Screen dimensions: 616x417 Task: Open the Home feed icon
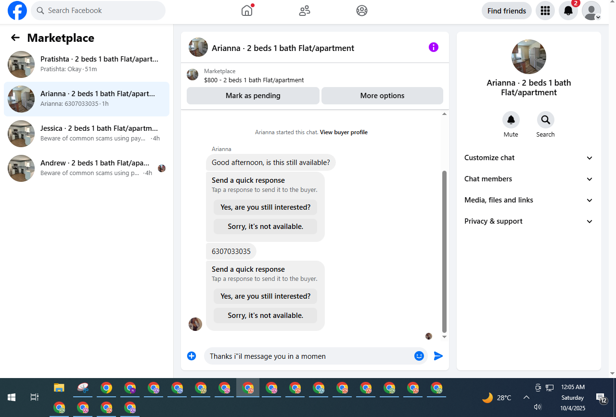click(x=247, y=11)
